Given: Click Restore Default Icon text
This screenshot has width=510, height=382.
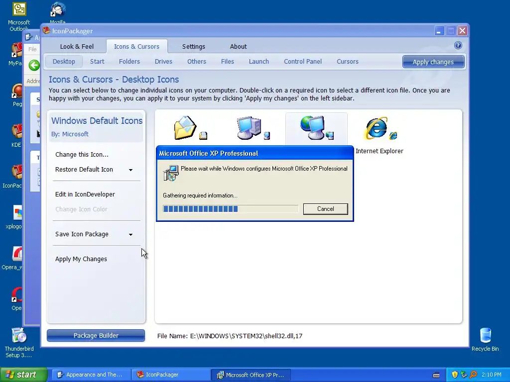Looking at the screenshot, I should point(84,169).
